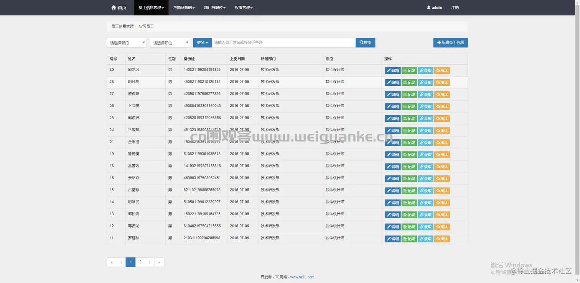This screenshot has height=283, width=580.
Task: Click 淘汰 for employee number 19
Action: (x=442, y=155)
